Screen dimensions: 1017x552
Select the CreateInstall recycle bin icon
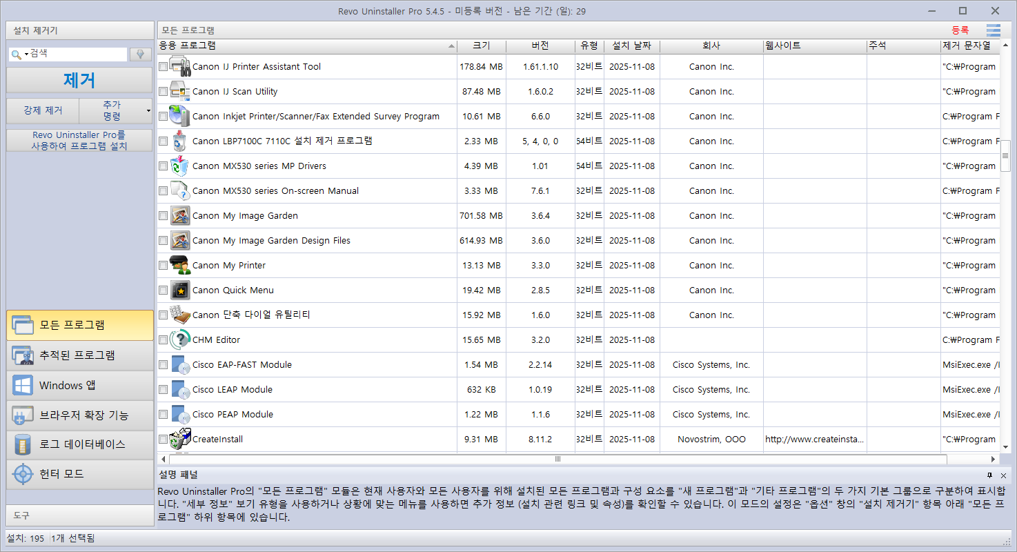pyautogui.click(x=180, y=440)
